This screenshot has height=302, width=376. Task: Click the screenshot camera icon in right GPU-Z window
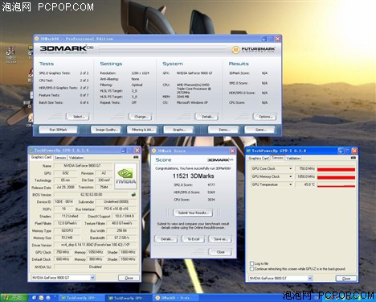coord(354,158)
